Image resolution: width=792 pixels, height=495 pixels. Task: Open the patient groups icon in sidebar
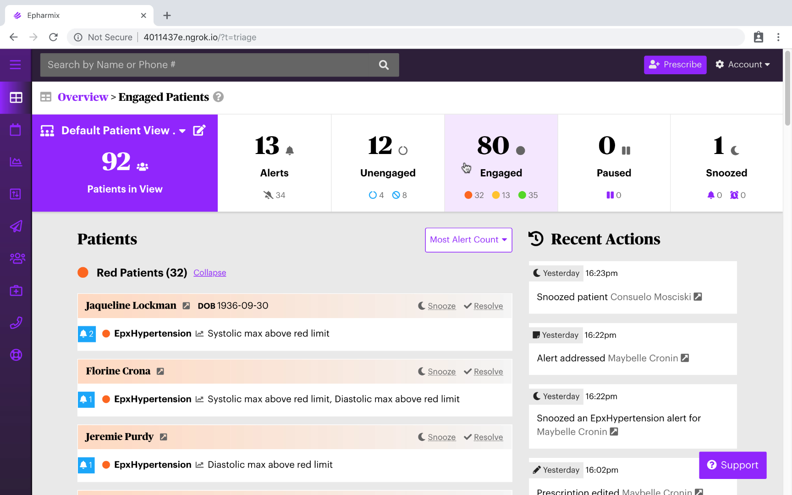(17, 258)
